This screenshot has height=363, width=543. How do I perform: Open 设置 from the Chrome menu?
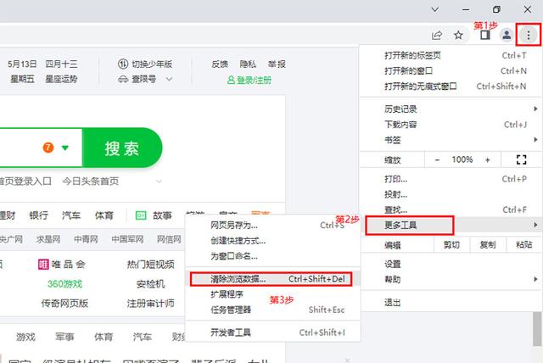(393, 264)
